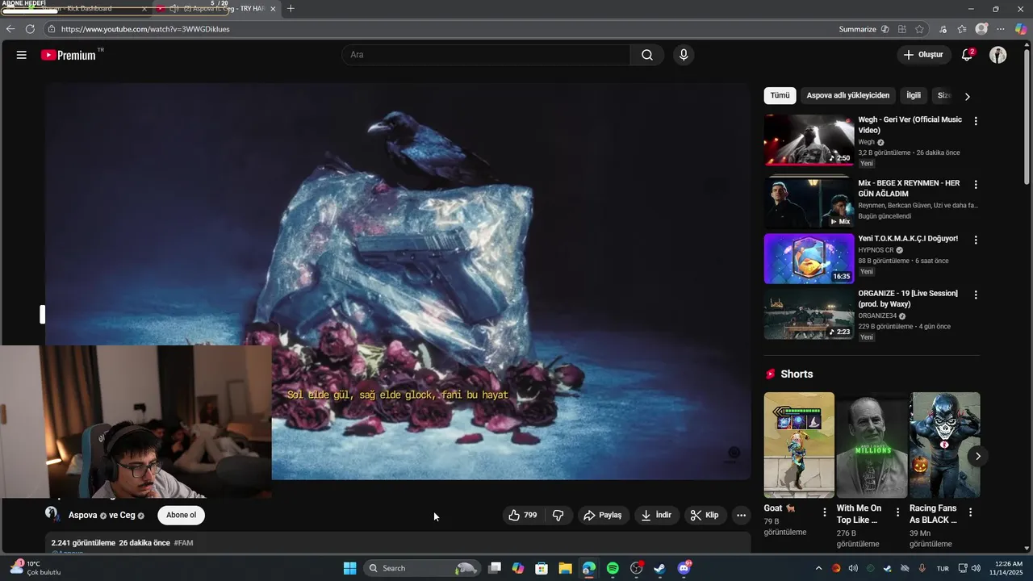The image size is (1033, 581).
Task: Select Aspova adlı yükleyiciden chip
Action: [847, 95]
